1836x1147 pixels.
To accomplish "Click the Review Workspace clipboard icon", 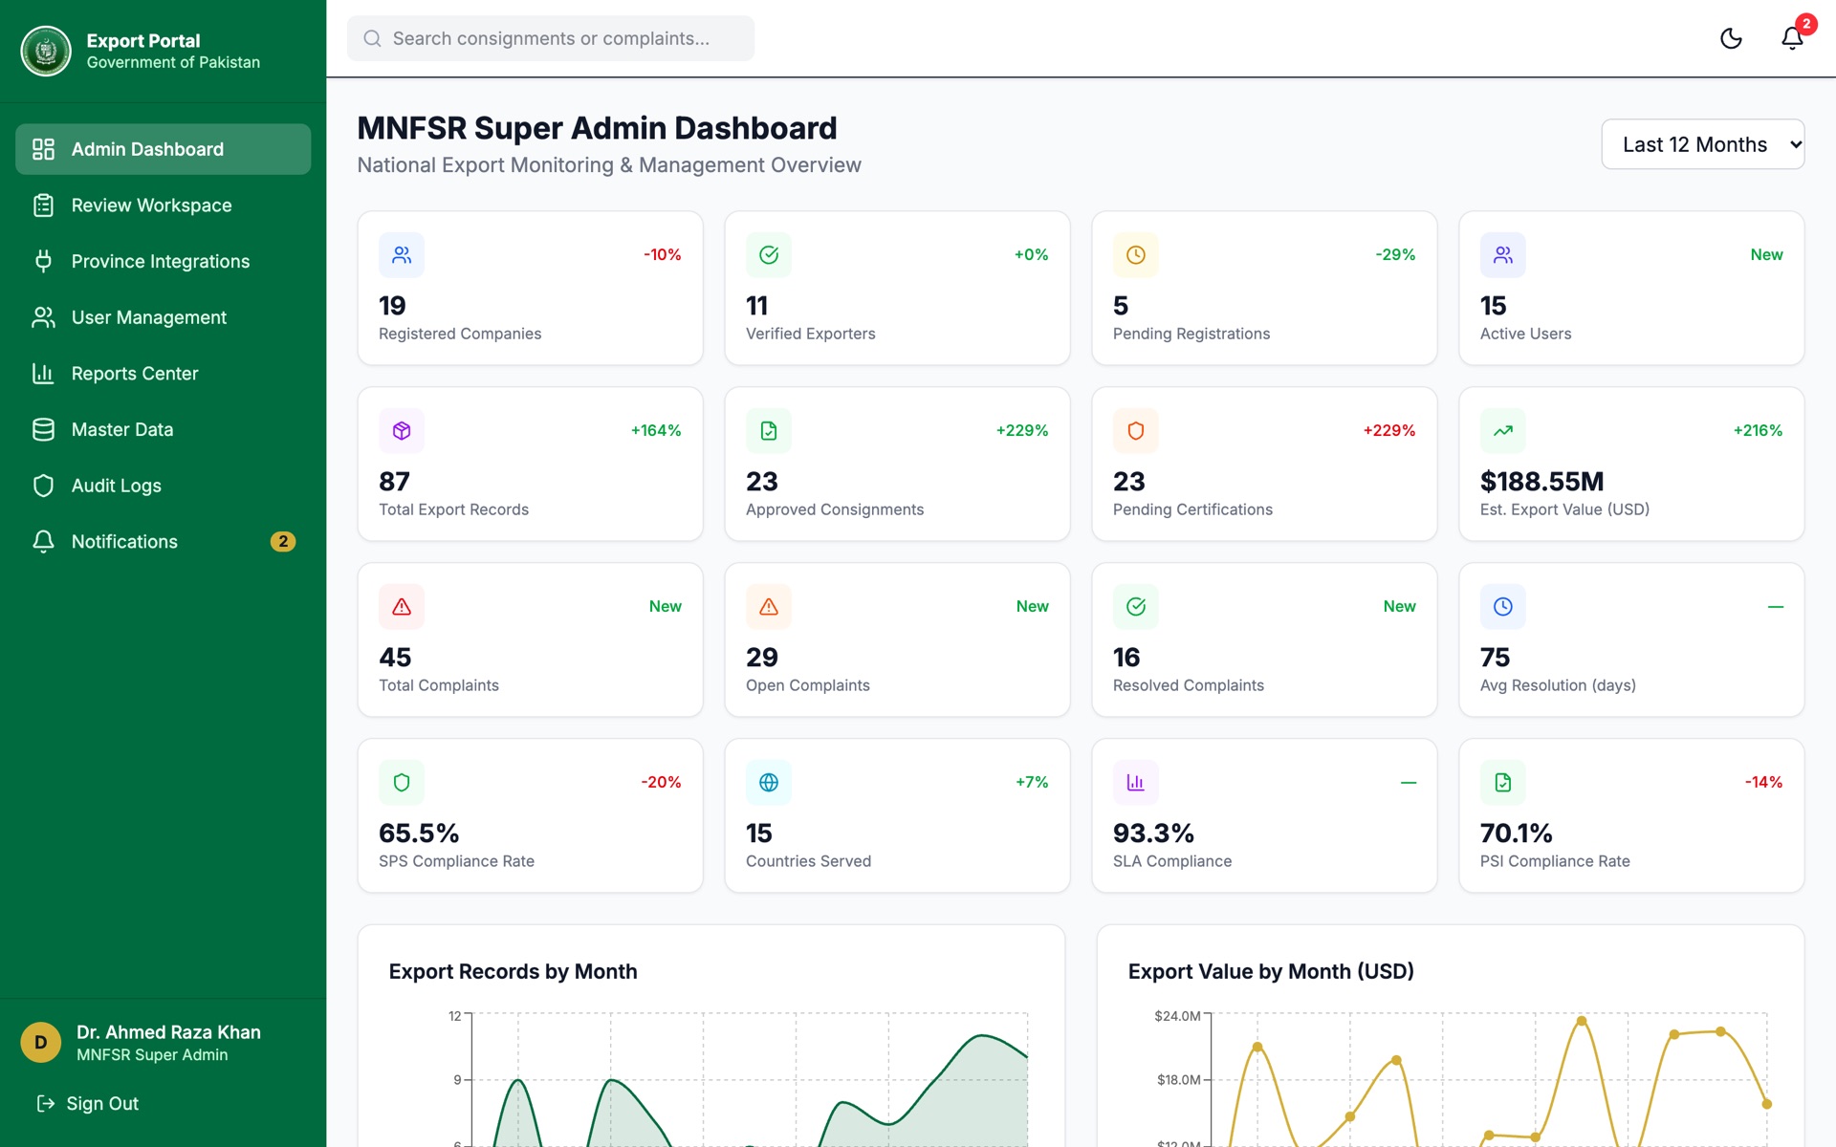I will pyautogui.click(x=43, y=206).
